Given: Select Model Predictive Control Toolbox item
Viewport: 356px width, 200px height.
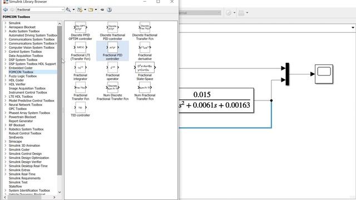Looking at the screenshot, I should tap(32, 101).
